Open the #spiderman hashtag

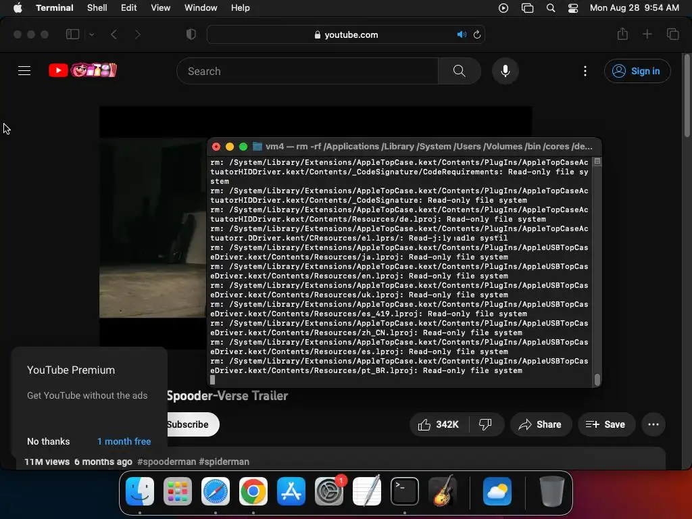224,462
